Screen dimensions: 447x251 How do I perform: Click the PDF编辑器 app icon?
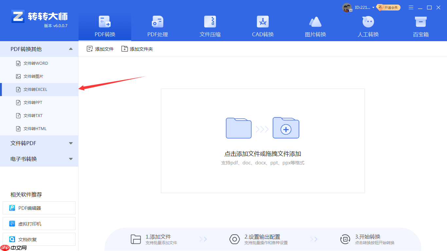12,208
